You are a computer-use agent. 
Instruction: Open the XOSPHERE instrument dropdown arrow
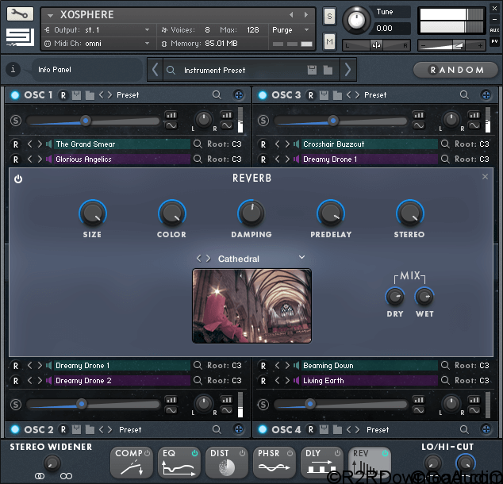pos(50,15)
